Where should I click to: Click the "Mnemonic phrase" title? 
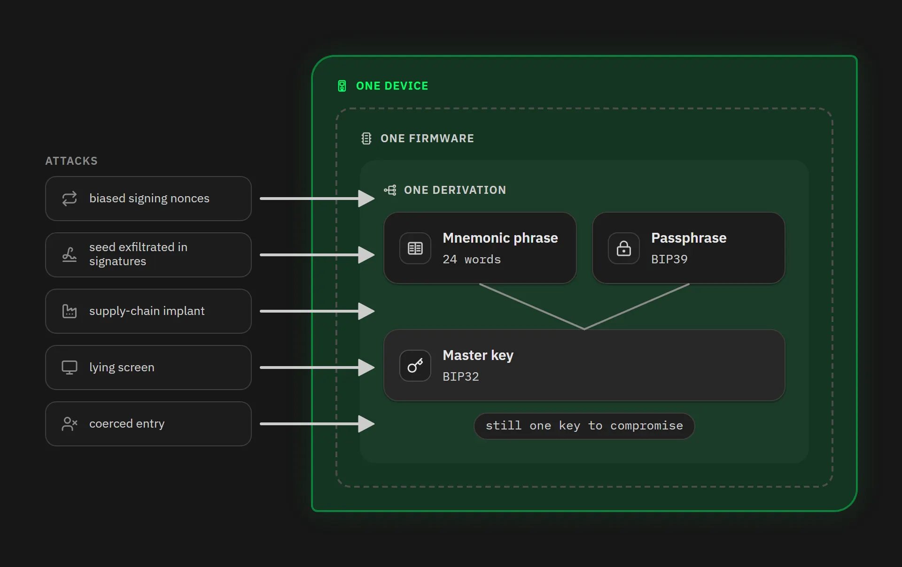click(x=500, y=238)
